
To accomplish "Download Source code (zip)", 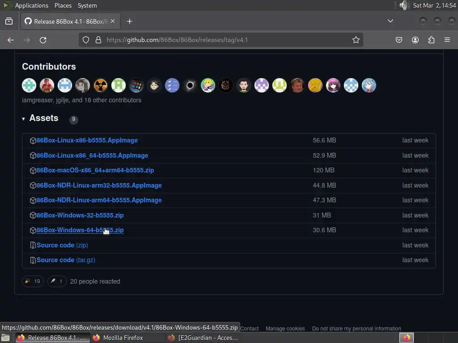I will point(62,245).
